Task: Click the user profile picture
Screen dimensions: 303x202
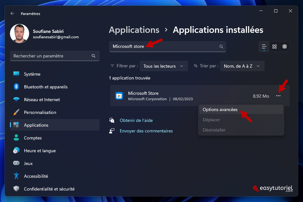Action: [x=20, y=34]
